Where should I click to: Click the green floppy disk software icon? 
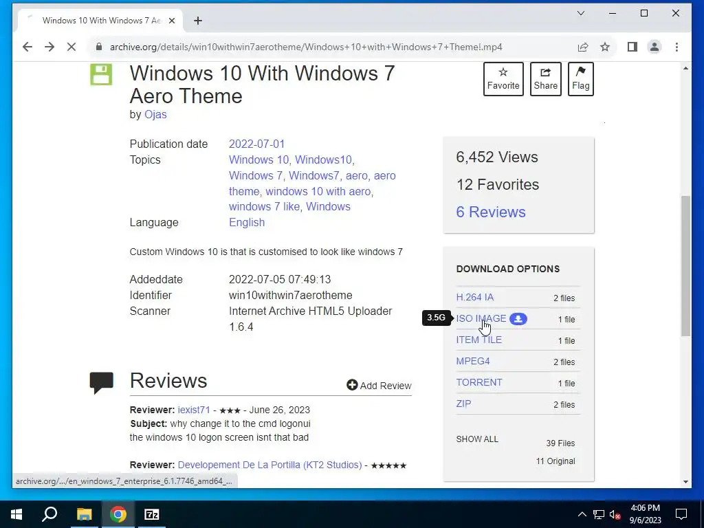tap(101, 74)
